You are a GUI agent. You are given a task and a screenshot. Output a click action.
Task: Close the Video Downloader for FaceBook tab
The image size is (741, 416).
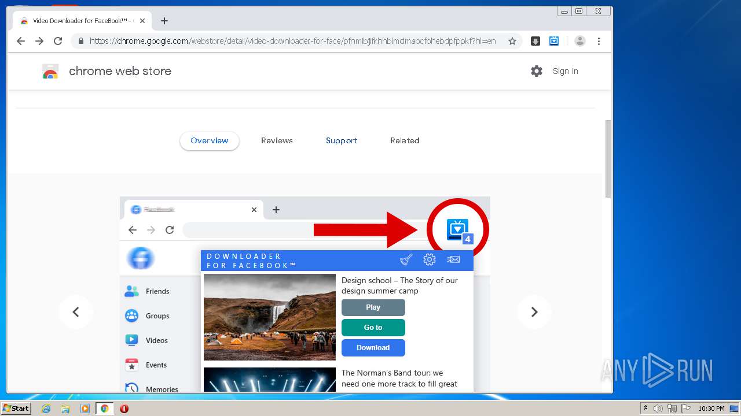coord(144,21)
